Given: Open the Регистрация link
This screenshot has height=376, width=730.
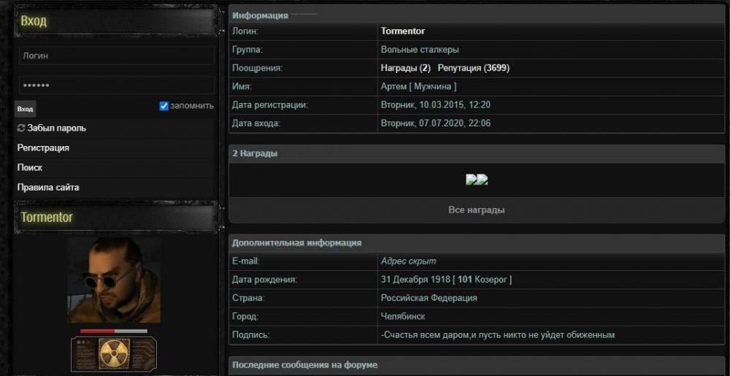Looking at the screenshot, I should [x=43, y=148].
